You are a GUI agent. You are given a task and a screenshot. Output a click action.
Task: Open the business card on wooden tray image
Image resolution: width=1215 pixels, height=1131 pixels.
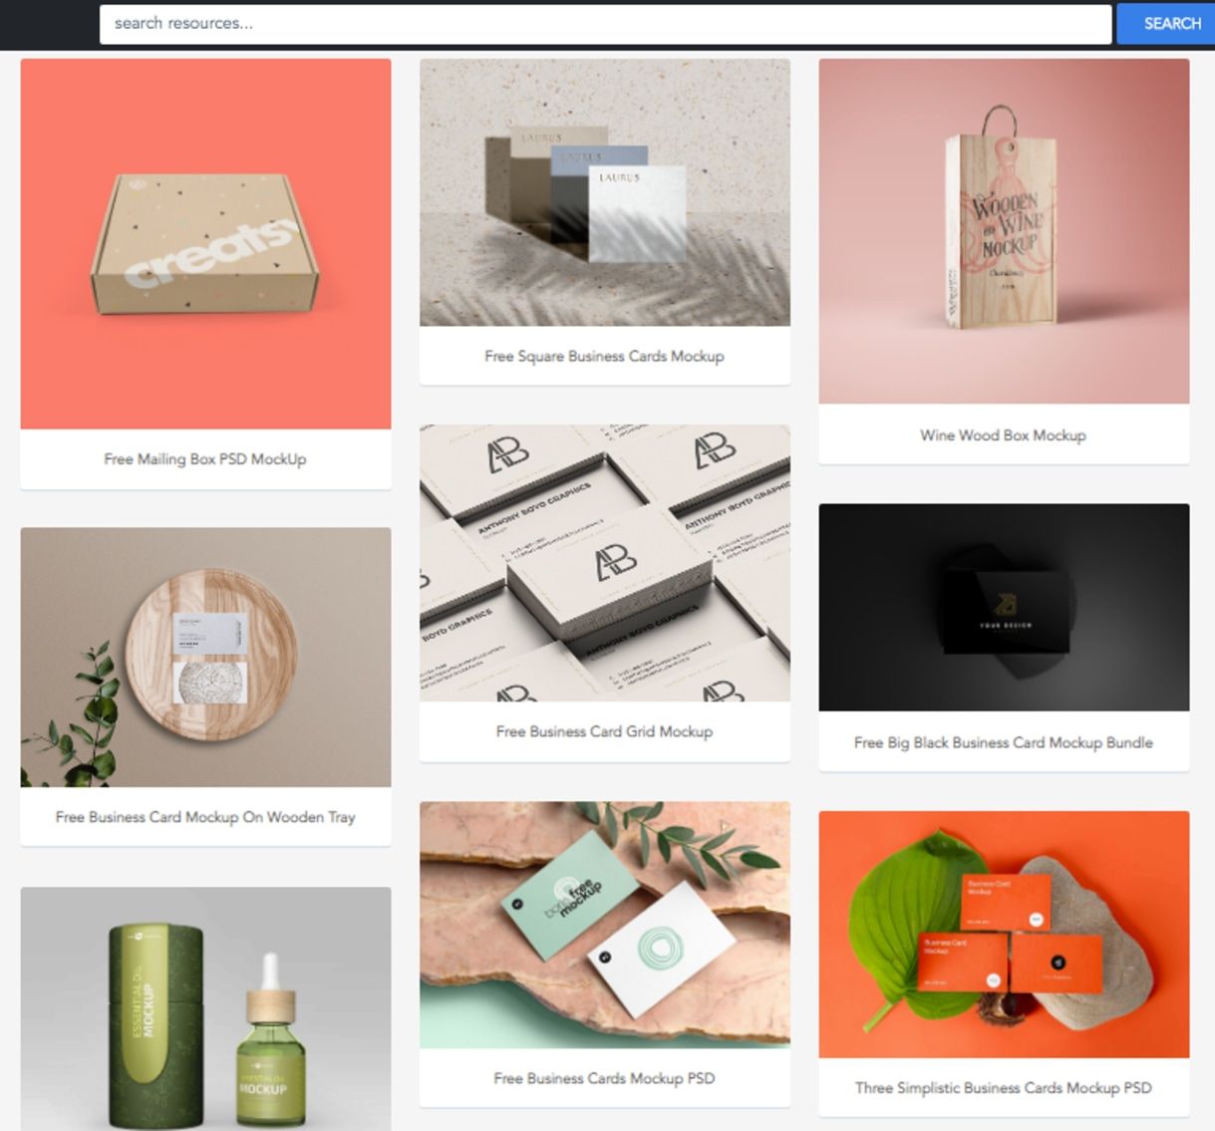click(x=205, y=658)
